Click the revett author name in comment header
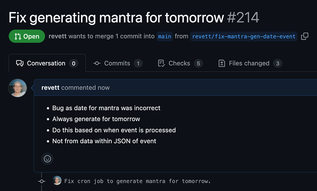The image size is (317, 191). click(50, 88)
